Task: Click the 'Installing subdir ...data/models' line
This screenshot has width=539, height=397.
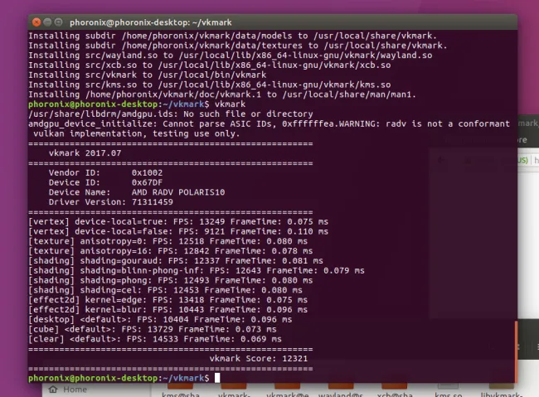Action: (x=232, y=36)
